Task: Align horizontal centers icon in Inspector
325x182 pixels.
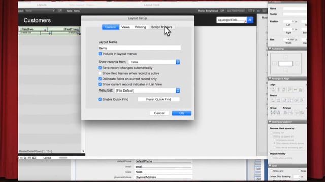Action: pos(279,89)
